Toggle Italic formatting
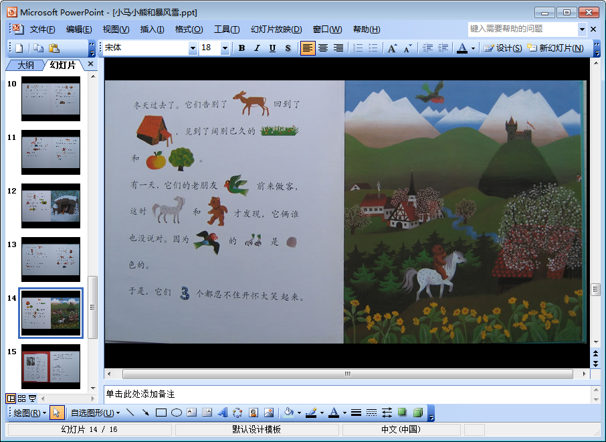Viewport: 606px width, 442px height. click(x=257, y=48)
